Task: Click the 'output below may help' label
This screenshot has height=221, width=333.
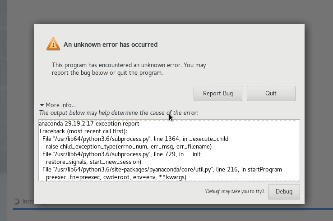Action: 118,113
